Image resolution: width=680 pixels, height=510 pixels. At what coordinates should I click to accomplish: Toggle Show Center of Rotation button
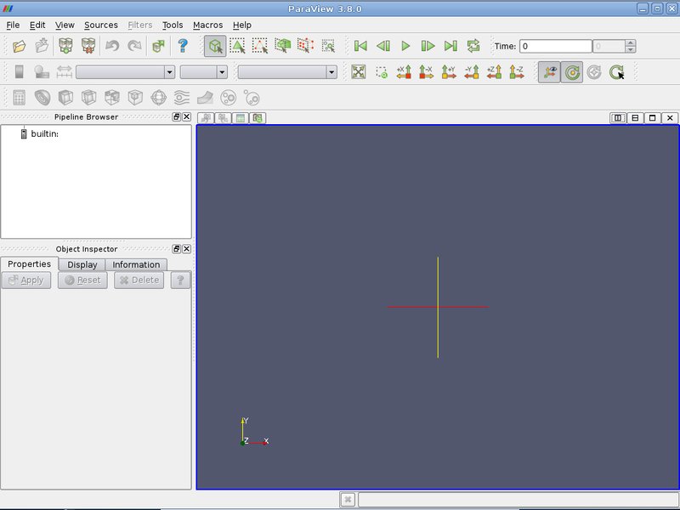pyautogui.click(x=571, y=72)
